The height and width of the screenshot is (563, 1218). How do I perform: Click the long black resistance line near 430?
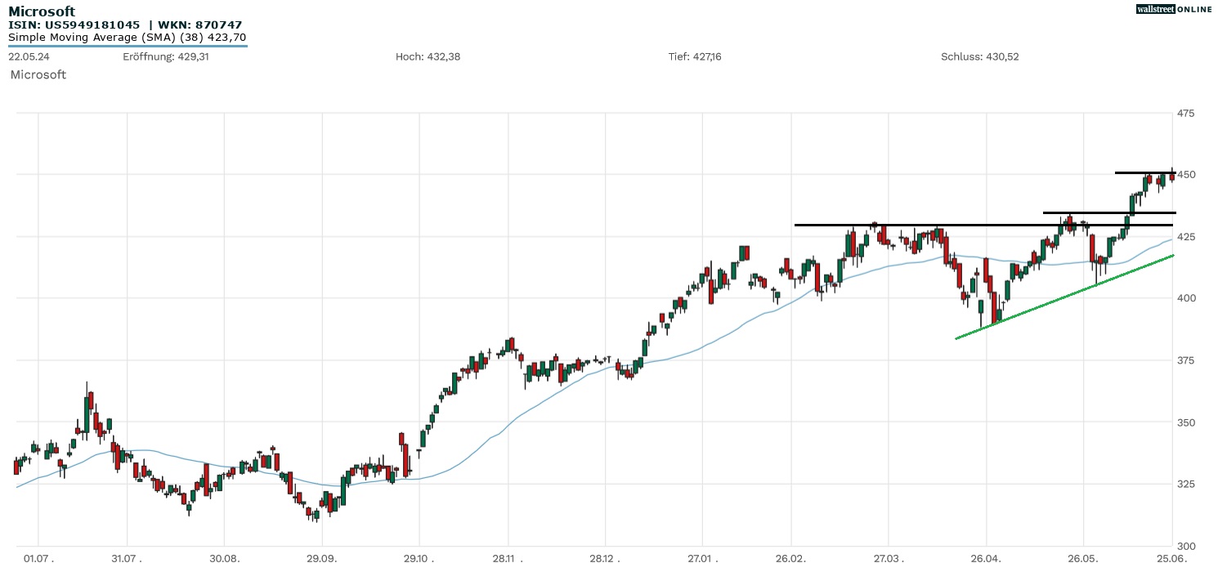tap(981, 225)
